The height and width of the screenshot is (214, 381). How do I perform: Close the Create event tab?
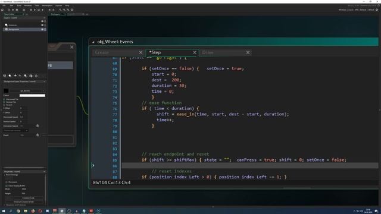point(140,52)
